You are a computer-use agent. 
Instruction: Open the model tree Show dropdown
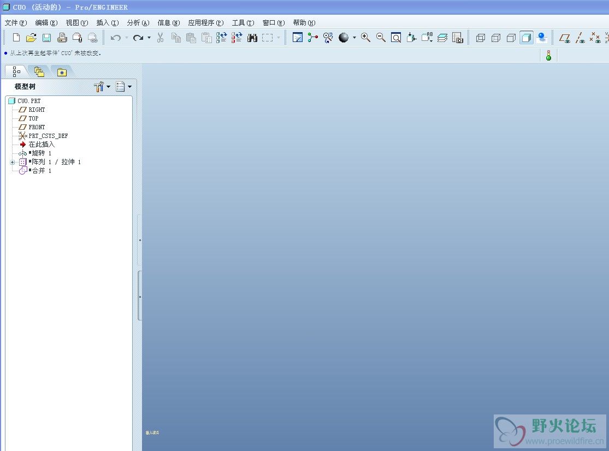[x=124, y=87]
